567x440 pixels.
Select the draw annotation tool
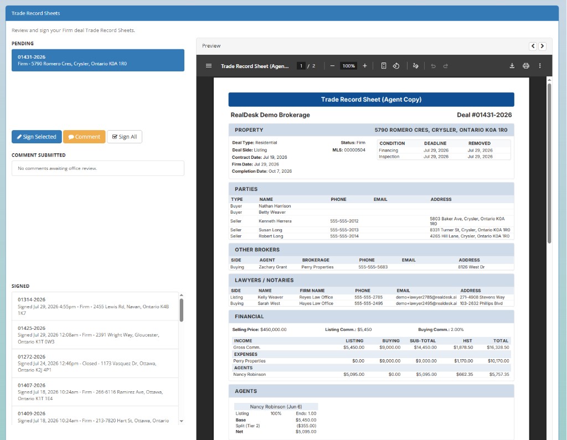click(x=415, y=66)
